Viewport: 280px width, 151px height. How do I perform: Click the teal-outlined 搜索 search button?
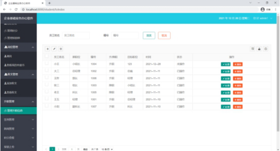(x=149, y=36)
